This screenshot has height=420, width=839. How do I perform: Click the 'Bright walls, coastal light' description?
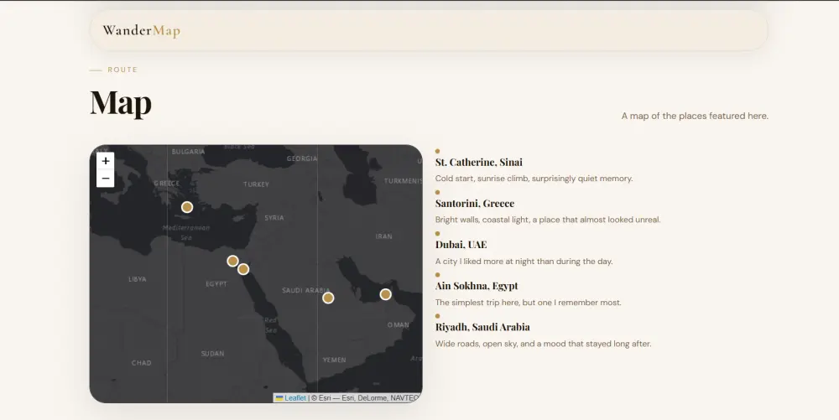point(547,220)
